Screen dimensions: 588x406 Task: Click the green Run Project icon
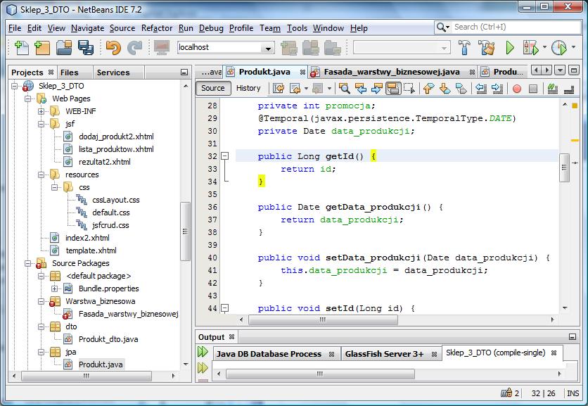pyautogui.click(x=510, y=48)
